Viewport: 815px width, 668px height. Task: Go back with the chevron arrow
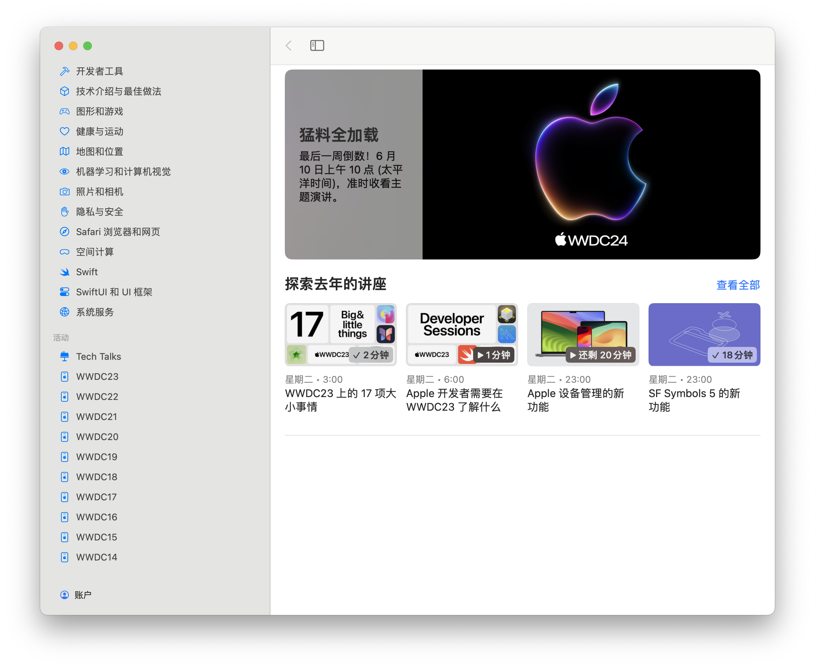(288, 46)
